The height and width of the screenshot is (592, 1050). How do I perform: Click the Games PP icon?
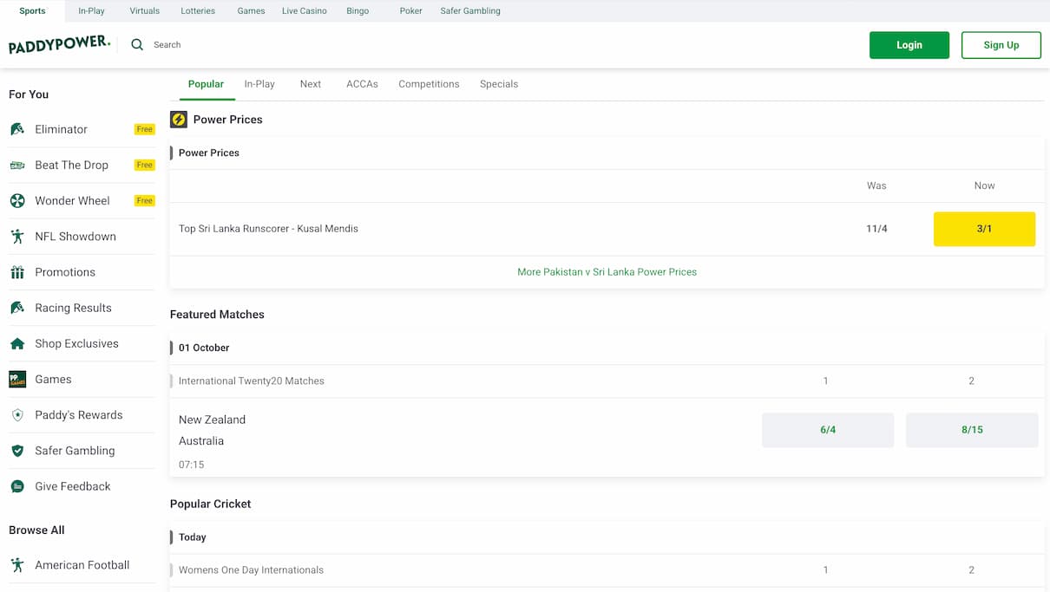(x=17, y=379)
